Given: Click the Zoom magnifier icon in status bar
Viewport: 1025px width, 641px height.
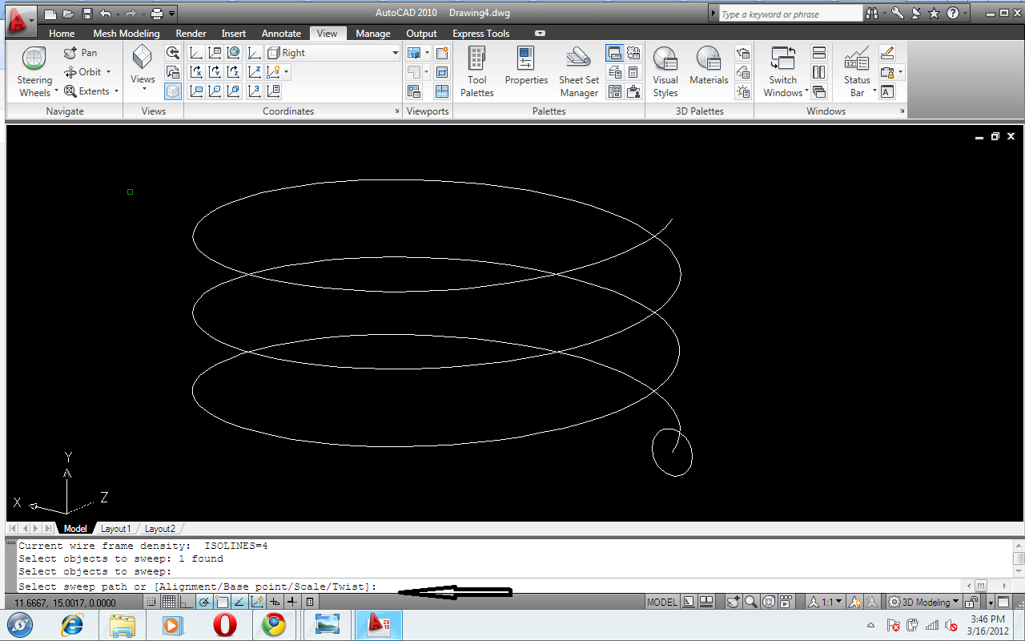Looking at the screenshot, I should (749, 602).
